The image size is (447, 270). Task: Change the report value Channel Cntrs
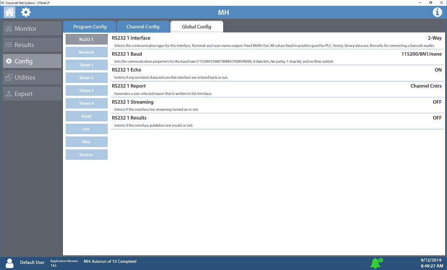pyautogui.click(x=426, y=86)
